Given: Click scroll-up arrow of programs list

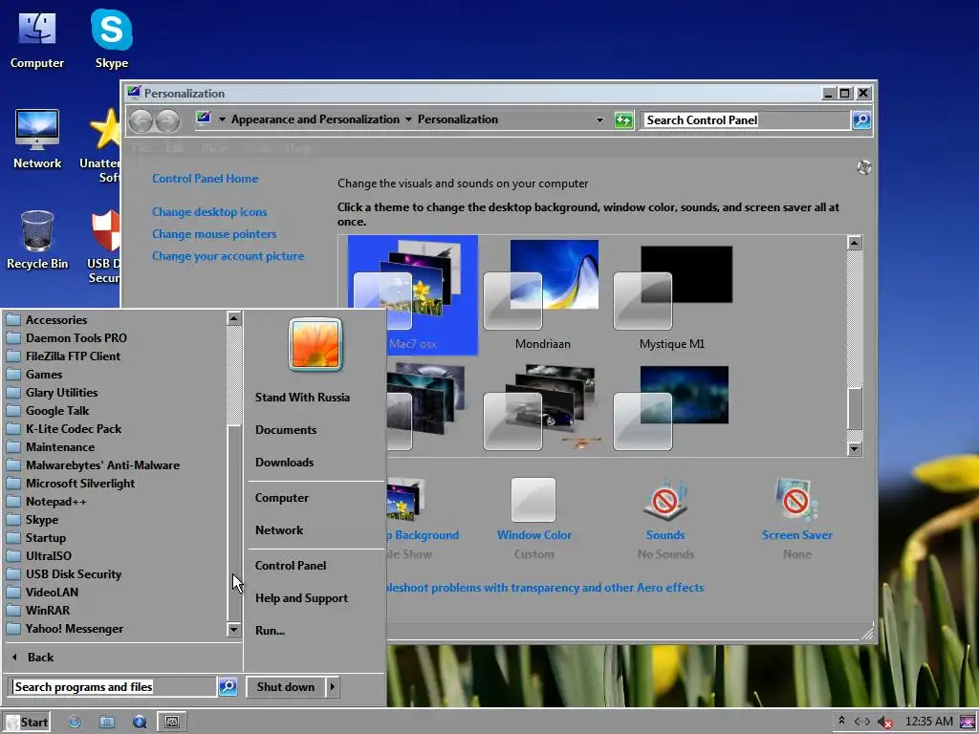Looking at the screenshot, I should point(233,319).
